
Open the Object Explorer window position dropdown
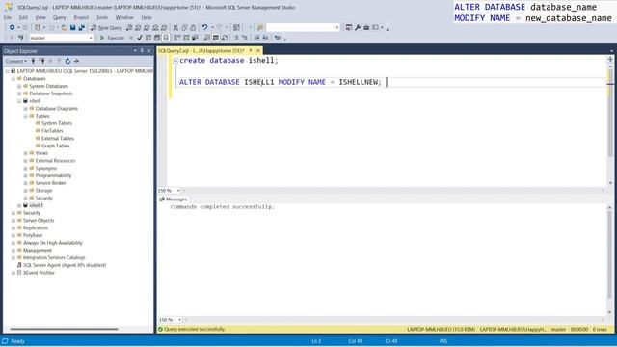point(135,51)
